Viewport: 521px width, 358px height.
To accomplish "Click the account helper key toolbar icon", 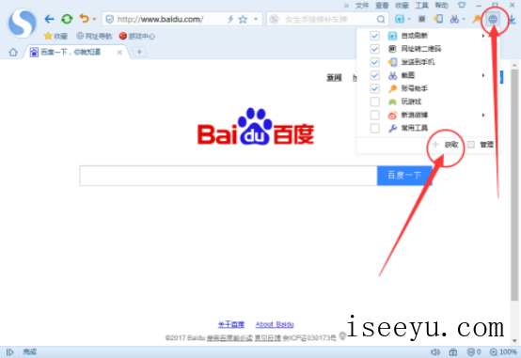I will [477, 19].
